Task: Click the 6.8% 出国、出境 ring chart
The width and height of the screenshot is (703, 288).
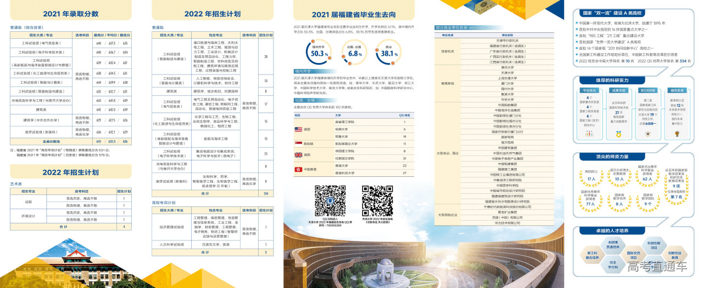Action: 354,53
